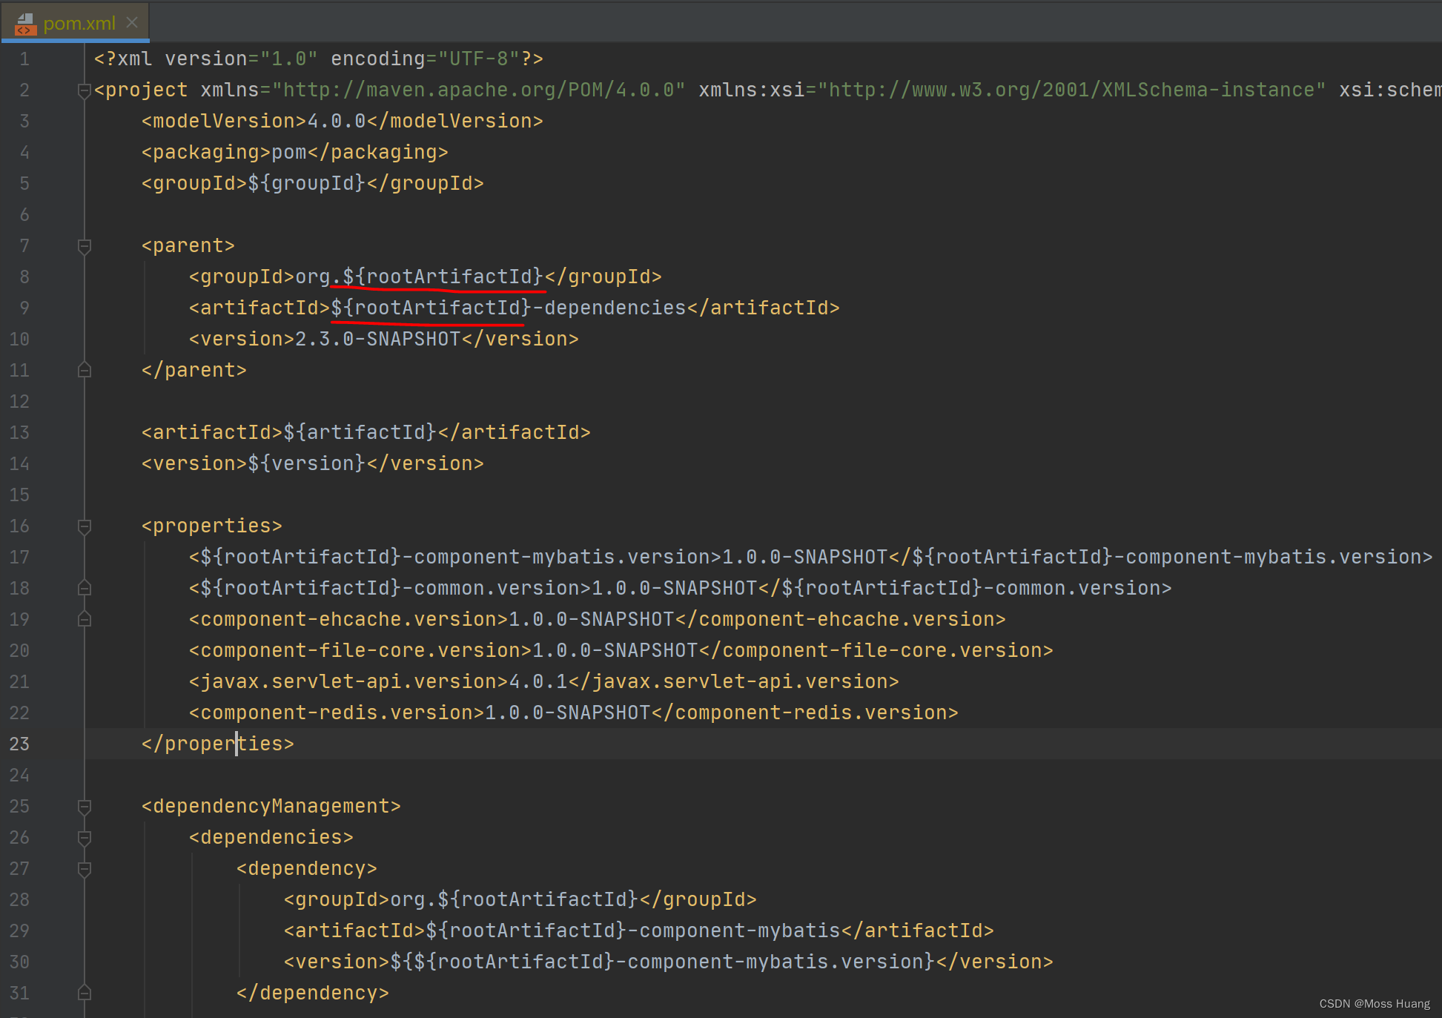Click the pom.xml file icon in tab
The height and width of the screenshot is (1018, 1442).
pos(25,24)
